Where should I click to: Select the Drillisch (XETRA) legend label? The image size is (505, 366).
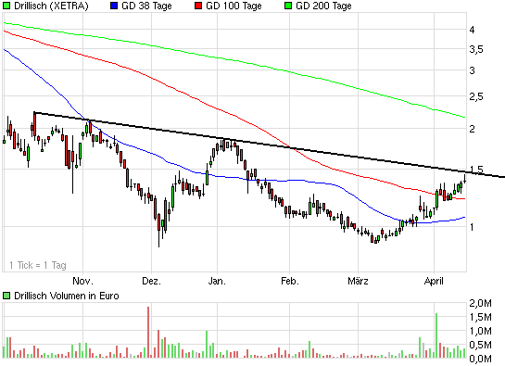[51, 6]
